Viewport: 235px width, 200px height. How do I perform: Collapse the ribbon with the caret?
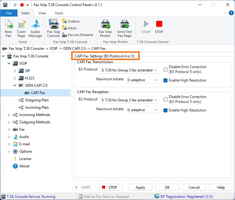pyautogui.click(x=225, y=13)
